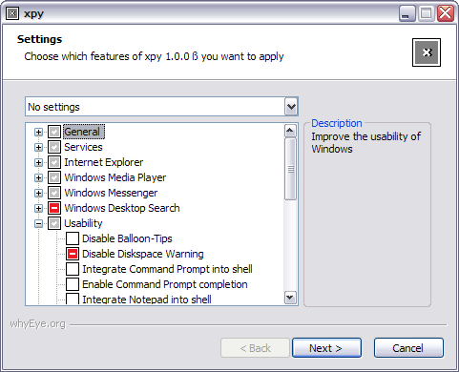Toggle the Services checkbox

tap(54, 147)
